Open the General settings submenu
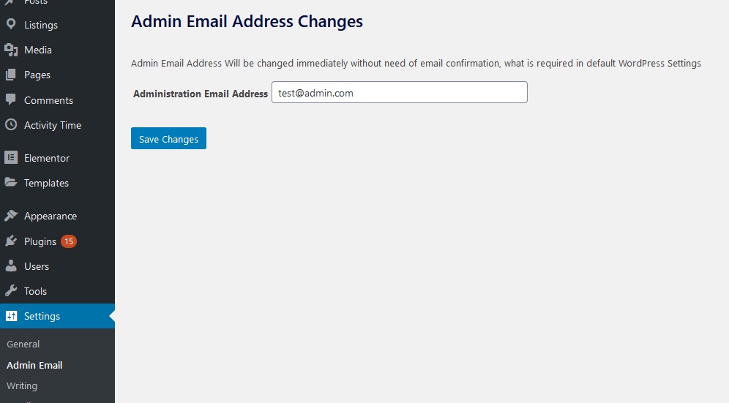Image resolution: width=729 pixels, height=403 pixels. tap(23, 344)
